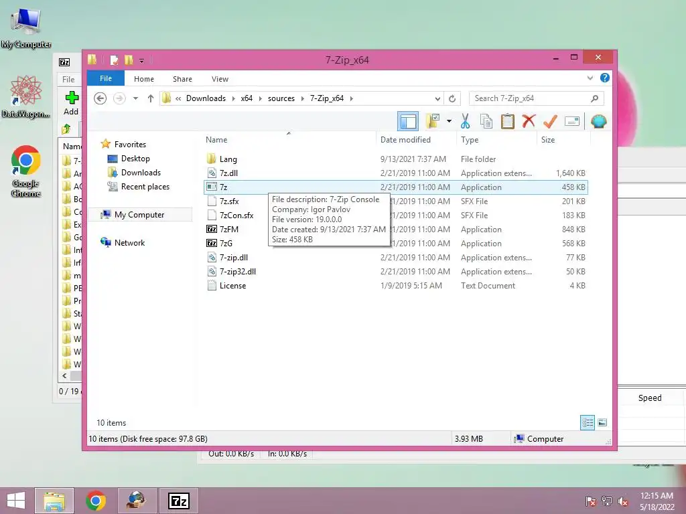This screenshot has height=514, width=686.
Task: Select the 7z.dll file
Action: pos(228,173)
